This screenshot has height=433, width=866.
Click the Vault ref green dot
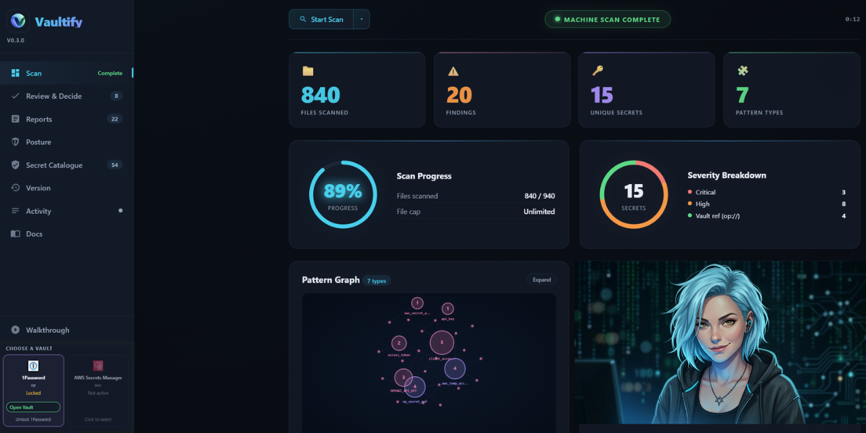click(x=690, y=216)
